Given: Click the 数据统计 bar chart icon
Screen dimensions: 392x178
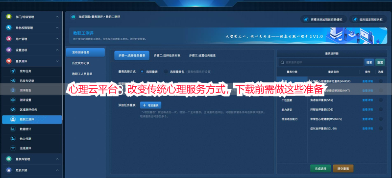Looking at the screenshot, I should 13,129.
